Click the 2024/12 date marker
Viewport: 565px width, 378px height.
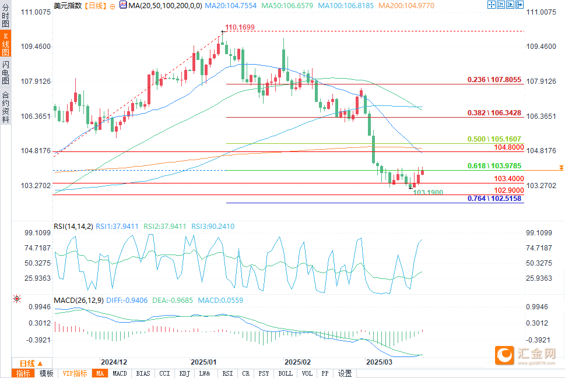pyautogui.click(x=114, y=362)
